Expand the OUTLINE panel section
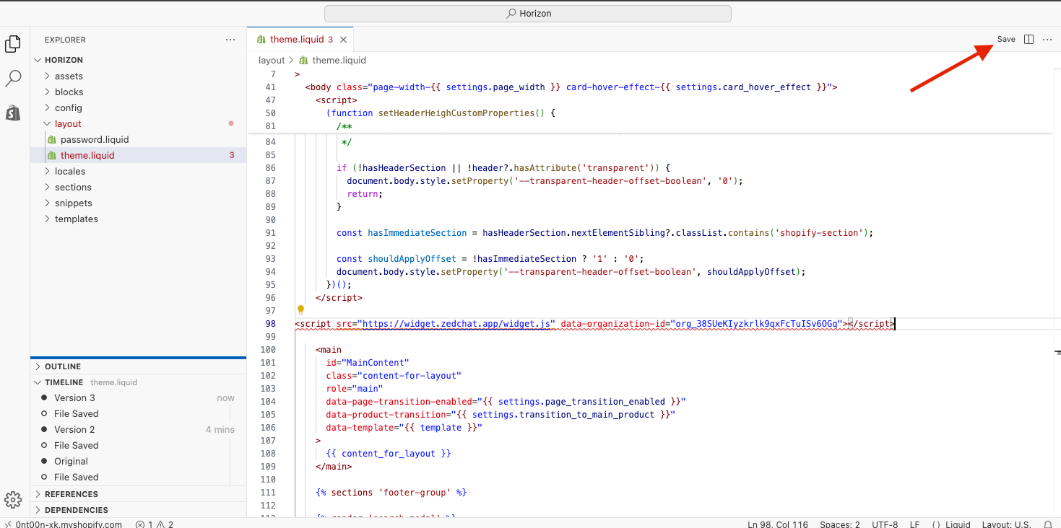1061x528 pixels. coord(62,366)
